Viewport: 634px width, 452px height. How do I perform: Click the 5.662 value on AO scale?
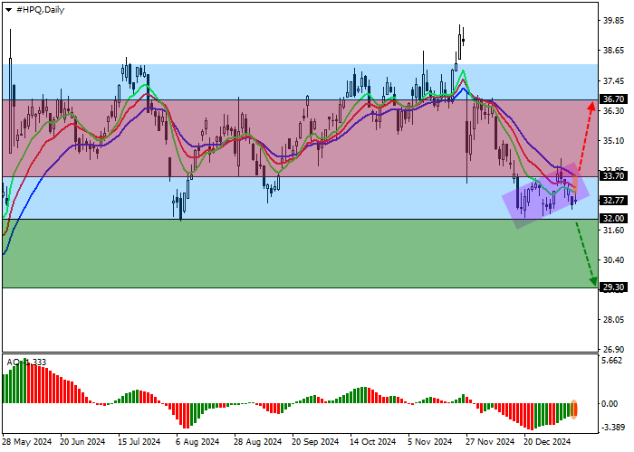point(613,359)
